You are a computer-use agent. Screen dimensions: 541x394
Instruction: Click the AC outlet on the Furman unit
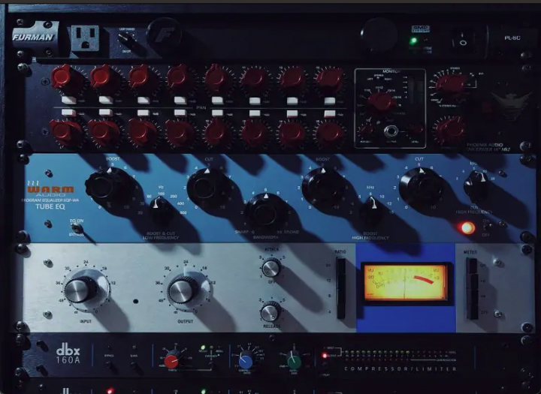pyautogui.click(x=85, y=38)
